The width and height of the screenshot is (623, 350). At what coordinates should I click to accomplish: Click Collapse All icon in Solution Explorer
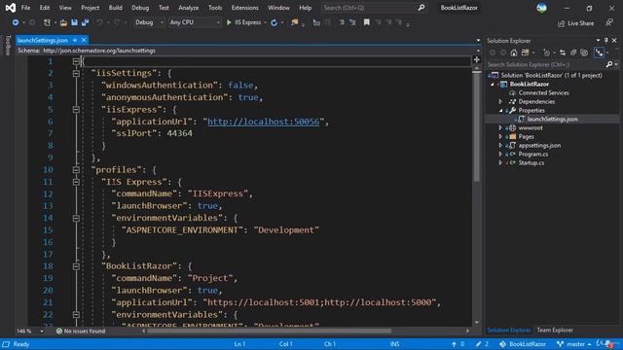tap(573, 52)
